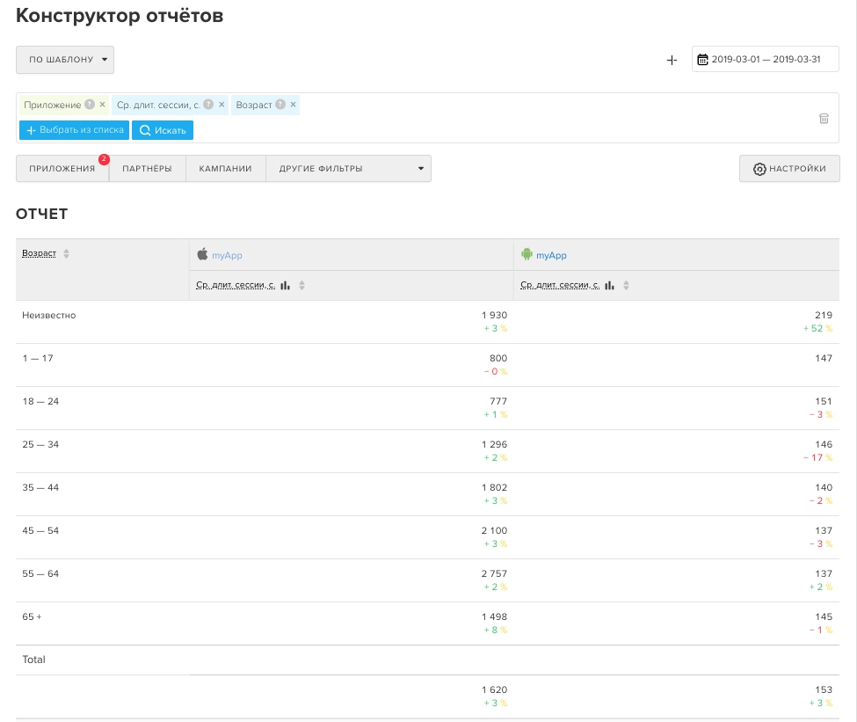Open the date range field
The width and height of the screenshot is (857, 722).
tap(765, 60)
